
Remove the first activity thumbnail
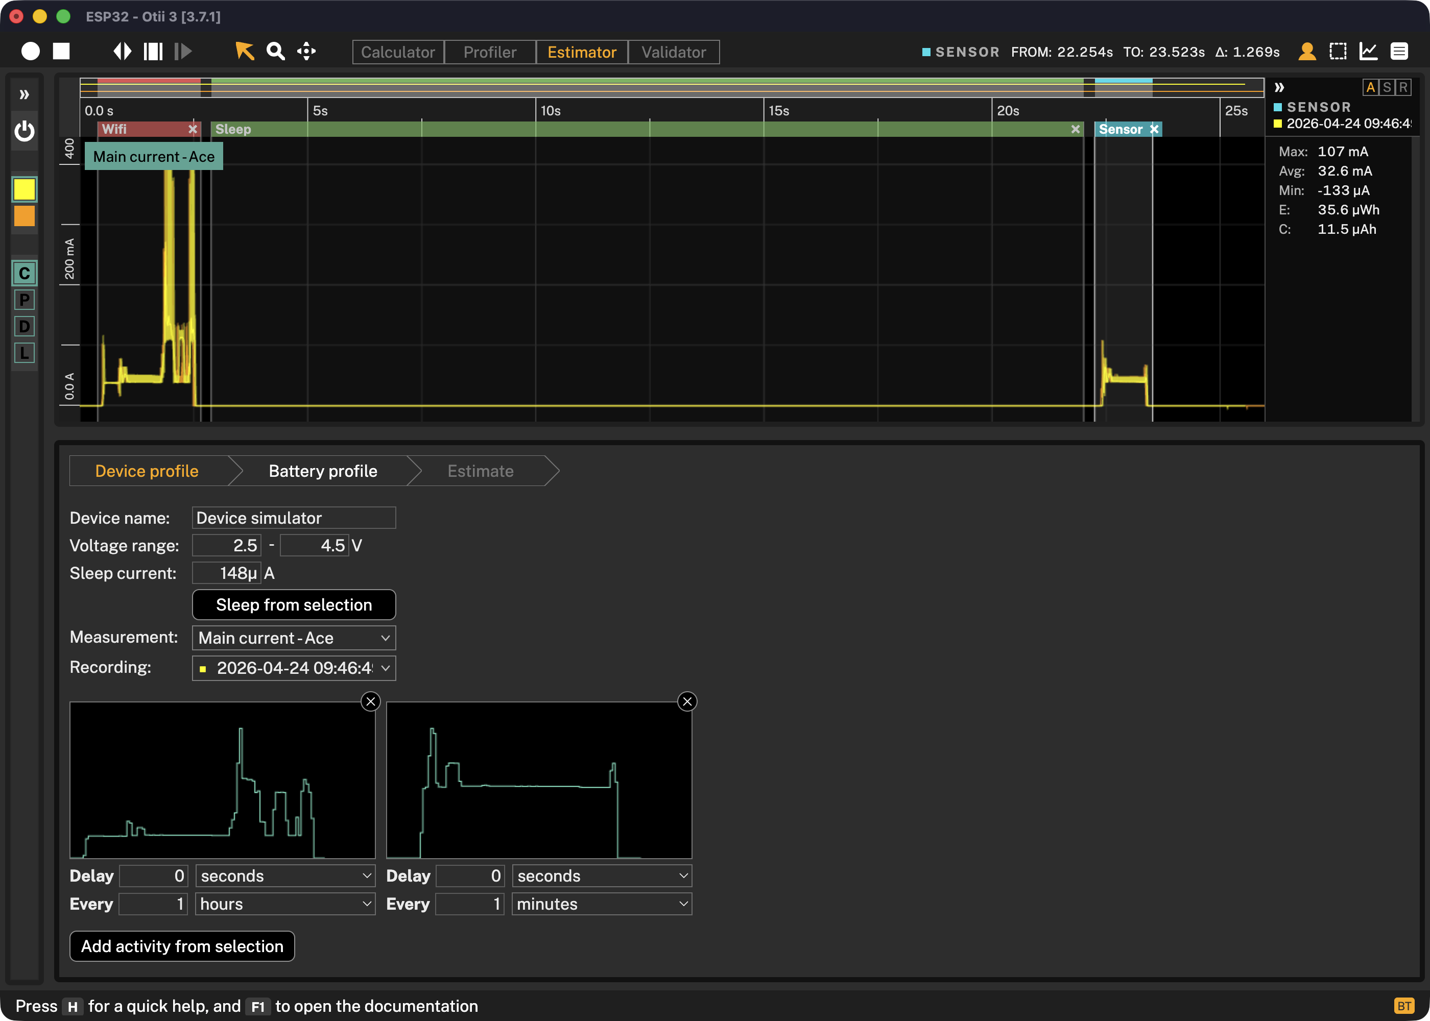pos(371,701)
